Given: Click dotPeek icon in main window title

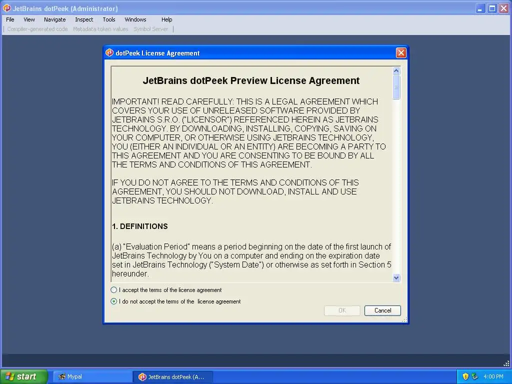Looking at the screenshot, I should [7, 8].
